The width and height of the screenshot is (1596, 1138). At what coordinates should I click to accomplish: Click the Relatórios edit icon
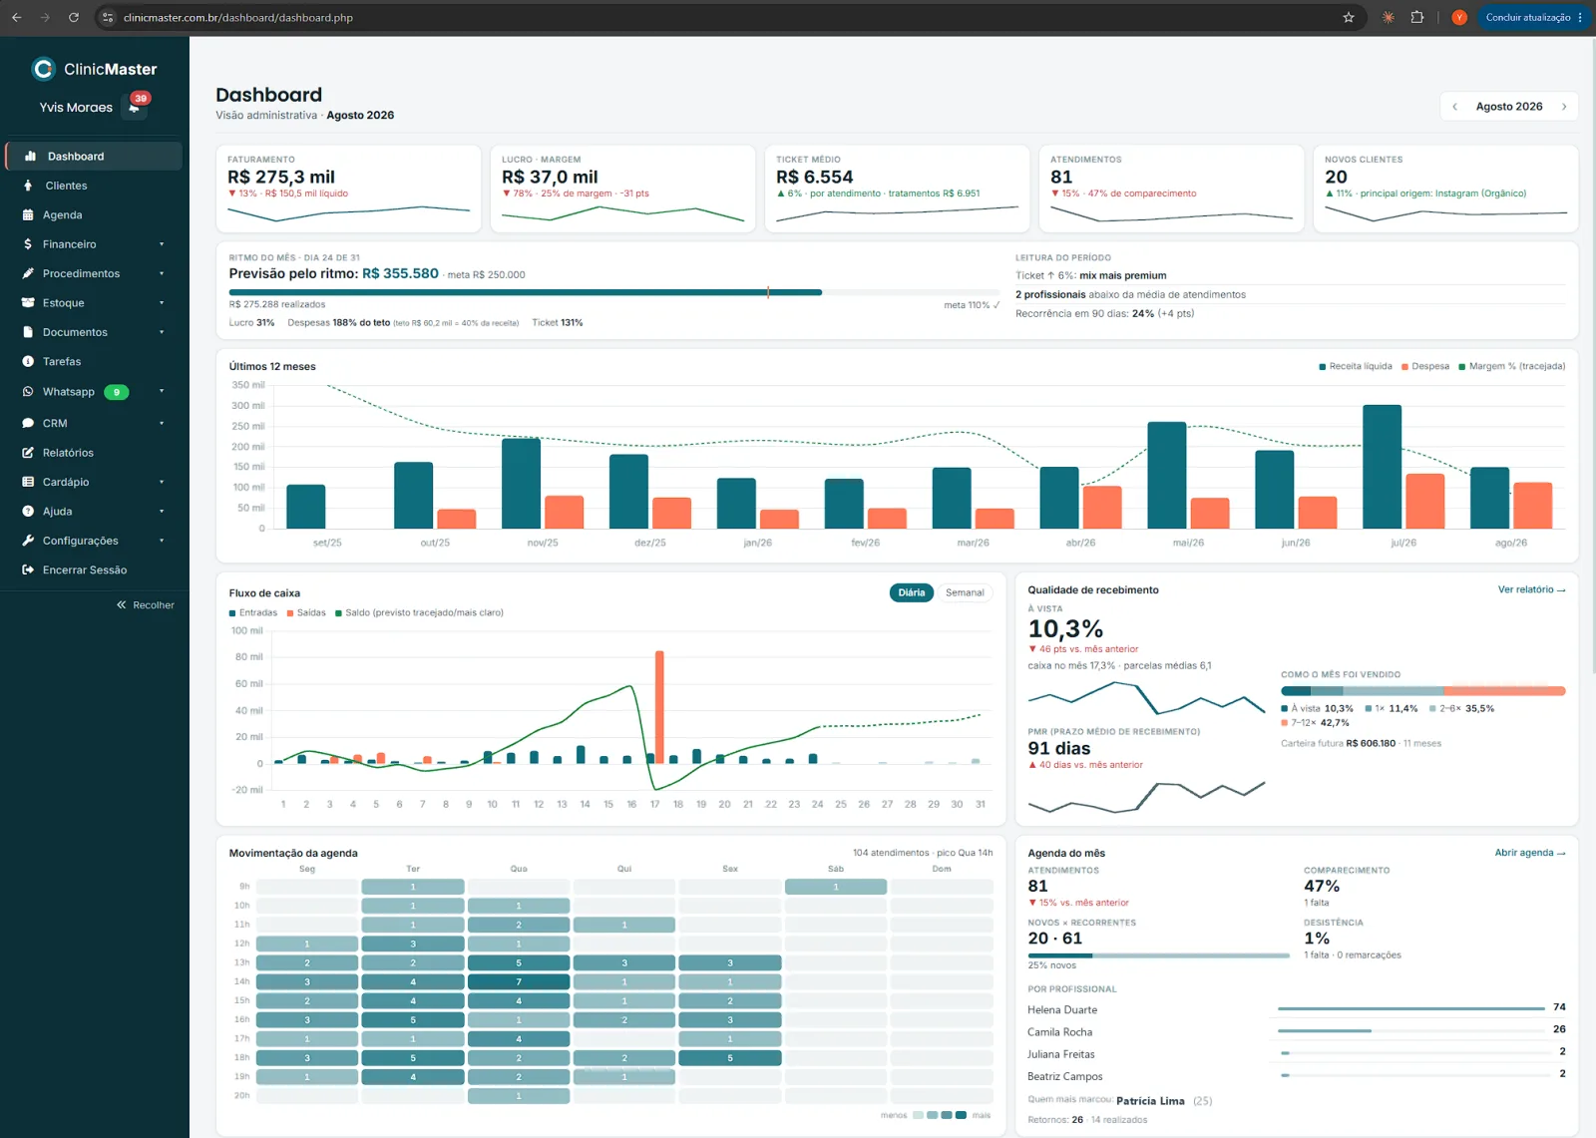pyautogui.click(x=28, y=453)
